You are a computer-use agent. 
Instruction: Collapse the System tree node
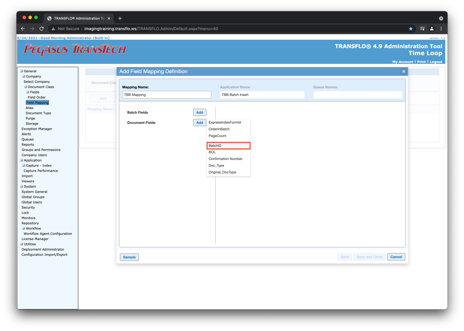(22, 186)
